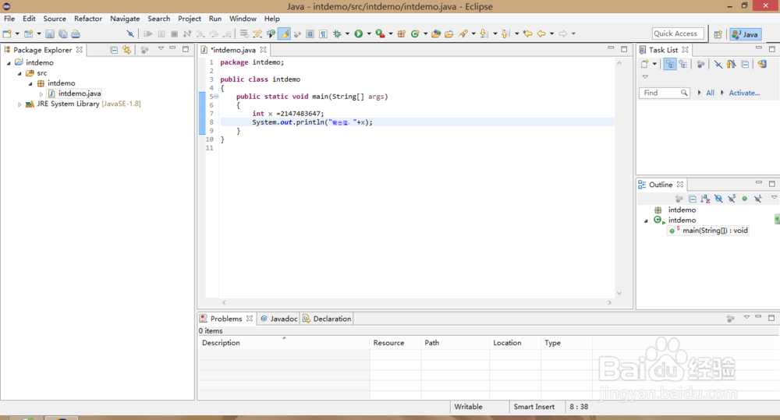Click the New Java Package toolbar icon
The height and width of the screenshot is (420, 780).
402,34
